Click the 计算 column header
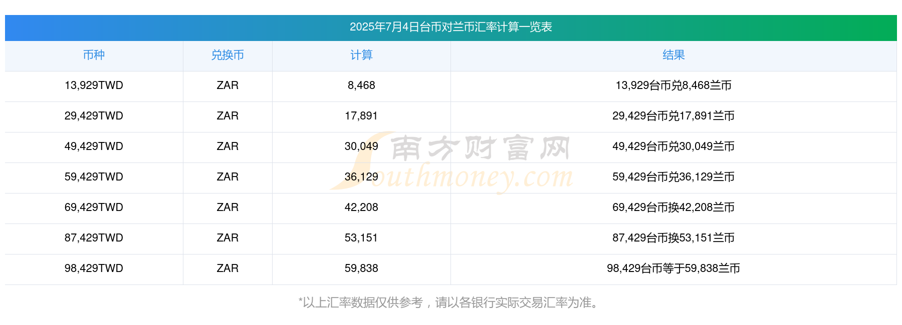This screenshot has height=325, width=902. click(x=361, y=55)
